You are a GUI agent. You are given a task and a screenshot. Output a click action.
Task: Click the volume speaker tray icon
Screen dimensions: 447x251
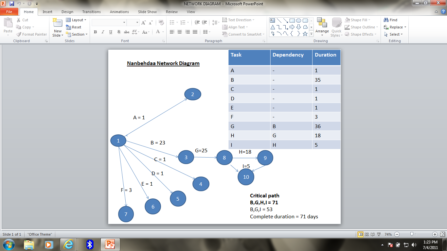(415, 244)
